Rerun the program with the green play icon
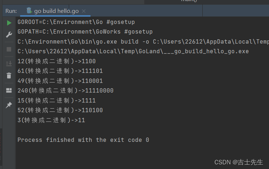 pyautogui.click(x=9, y=23)
